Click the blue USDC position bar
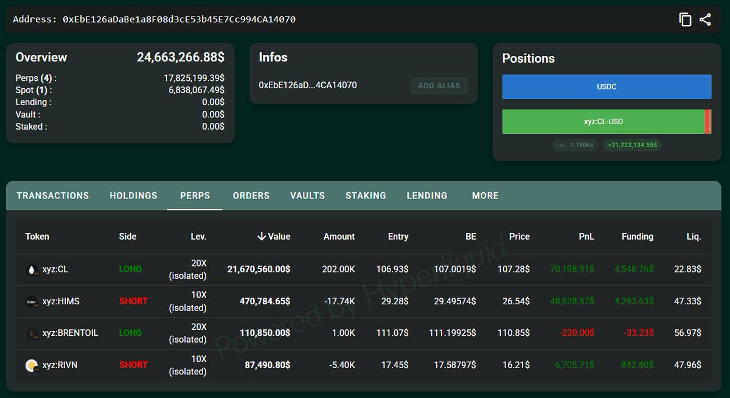Viewport: 730px width, 398px height. (607, 87)
